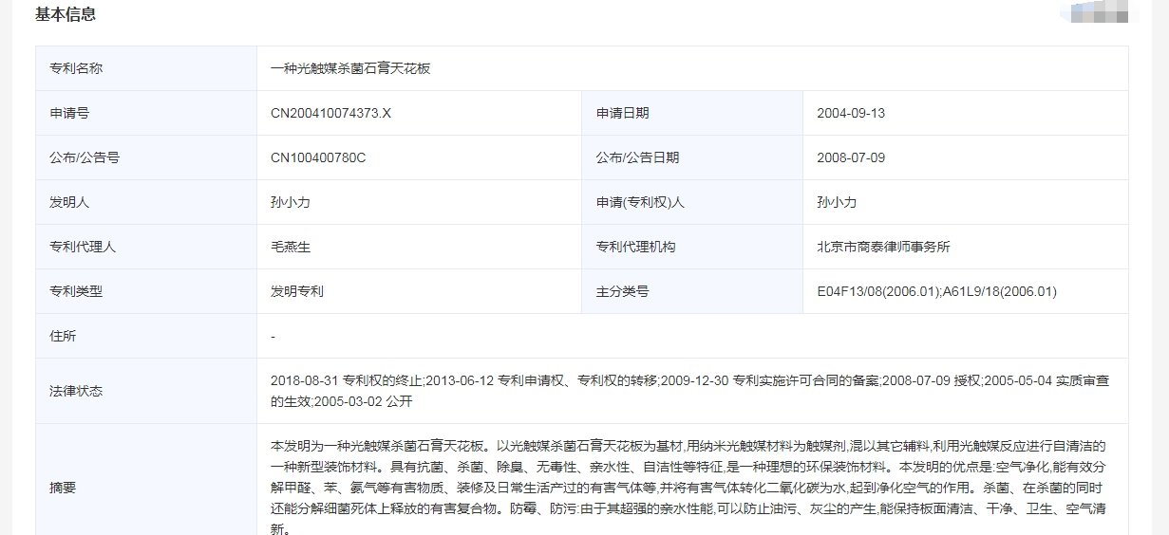Click the 主分类号 field label

click(622, 291)
